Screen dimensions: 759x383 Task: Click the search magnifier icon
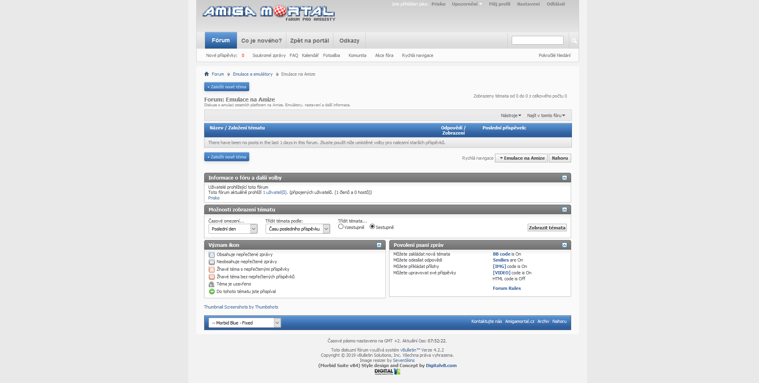tap(574, 41)
